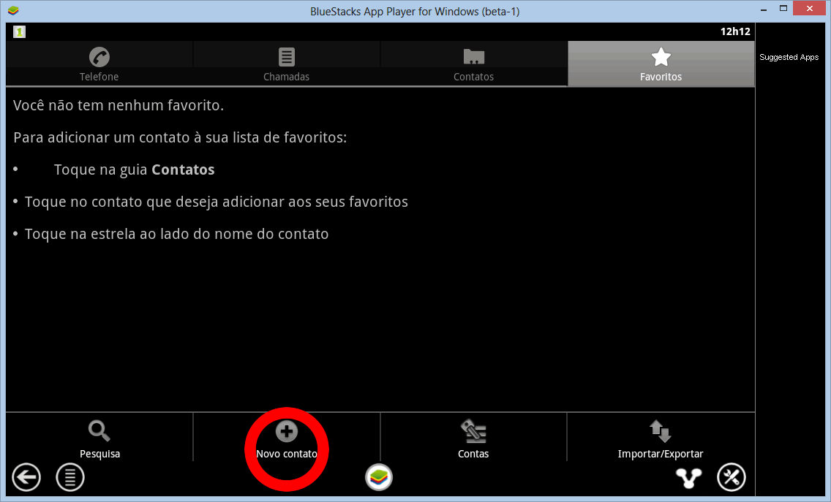Click the BlueStacks logo in title bar
Screen dimensions: 831x502
coord(13,10)
